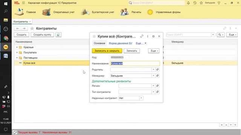Open the Регион dropdown arrow
The height and width of the screenshot is (135, 241).
click(153, 86)
